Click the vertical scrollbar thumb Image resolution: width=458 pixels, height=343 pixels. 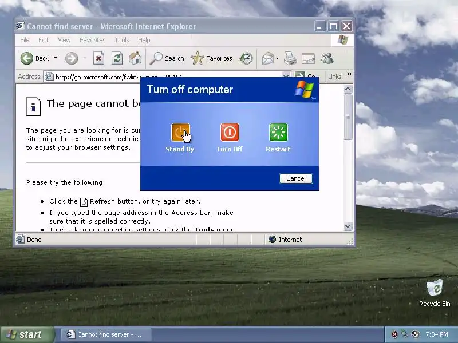tap(348, 117)
